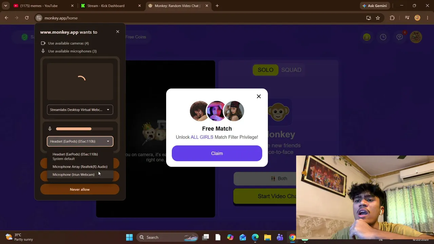Select Headset (EarPods) System default option
The image size is (434, 244).
[x=80, y=156]
